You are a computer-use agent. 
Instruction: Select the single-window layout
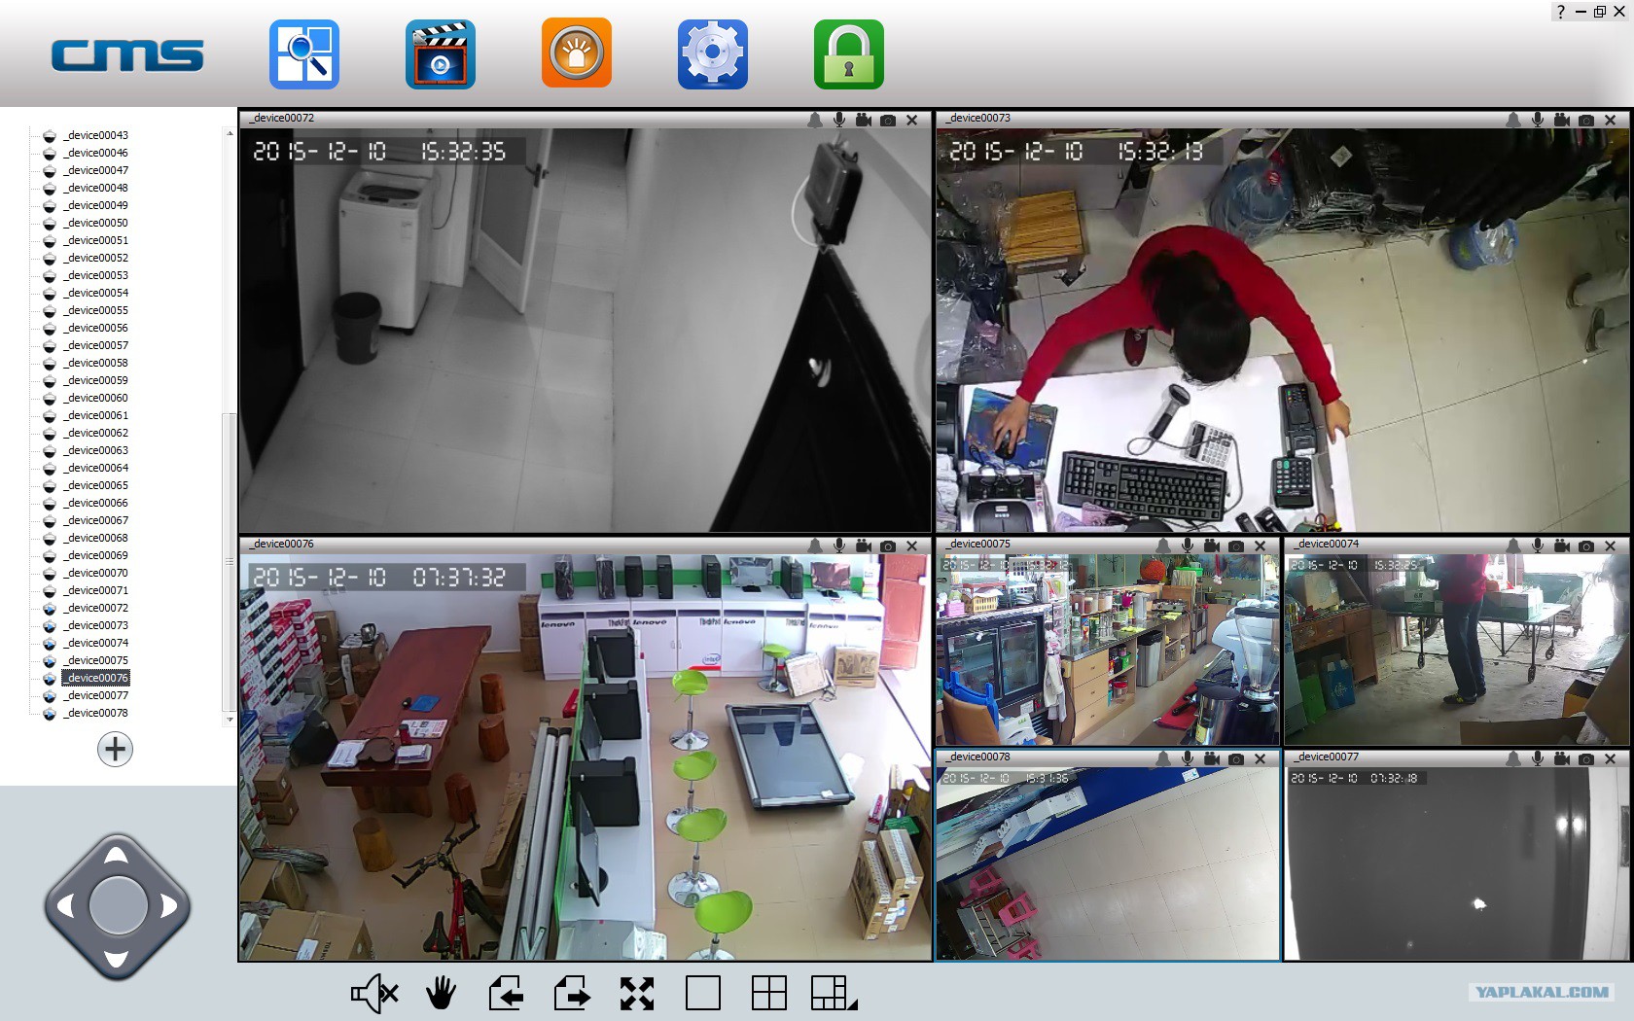pos(703,994)
